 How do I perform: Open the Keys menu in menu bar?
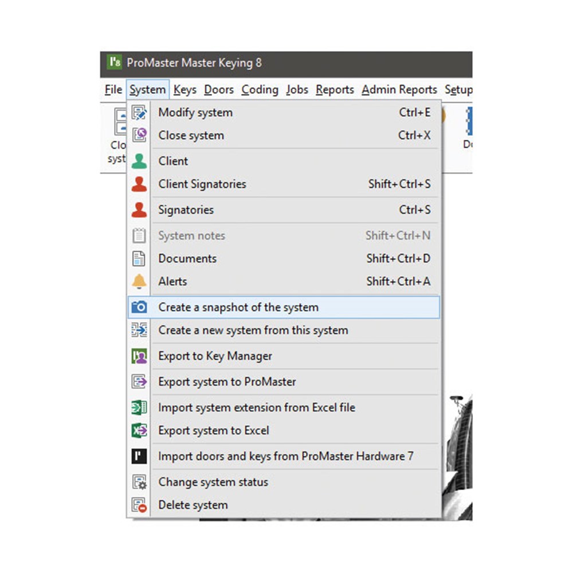tap(185, 90)
